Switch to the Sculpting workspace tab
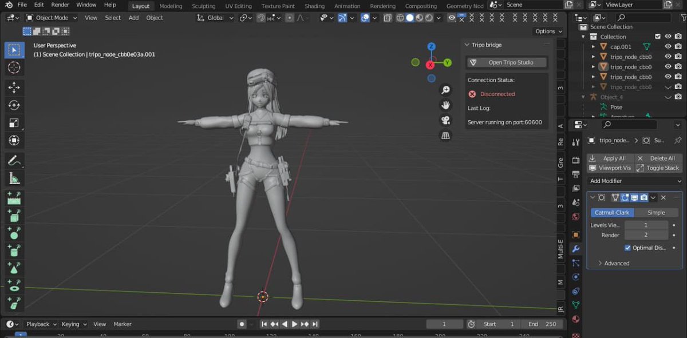The image size is (687, 338). [204, 6]
